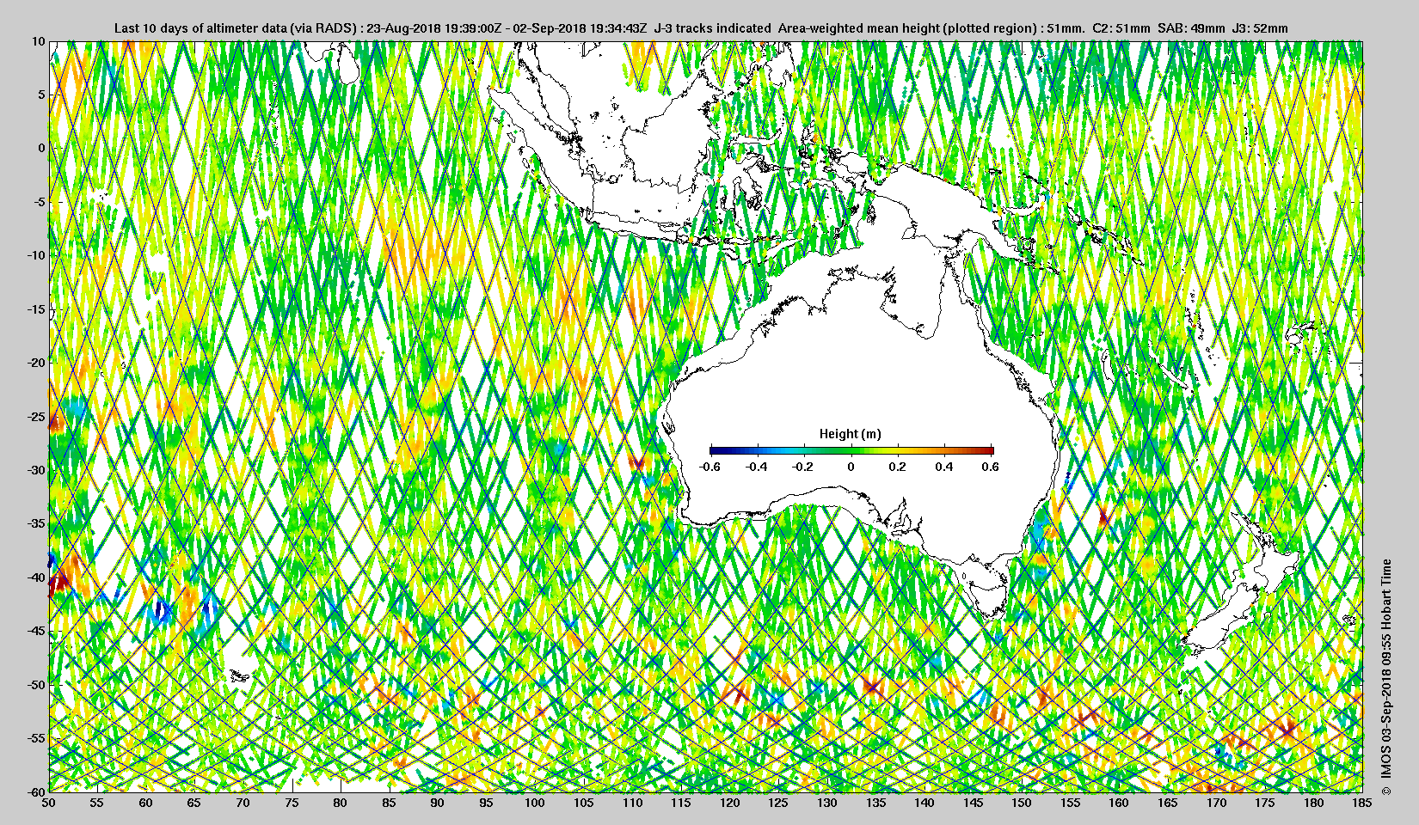Click latitude label '-20' on the vertical axis
This screenshot has height=825, width=1419.
(37, 363)
